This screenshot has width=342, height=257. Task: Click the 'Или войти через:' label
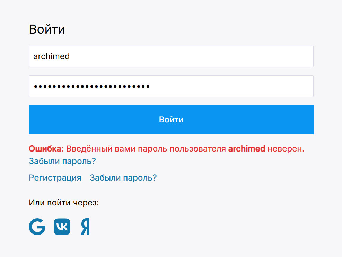tap(64, 203)
